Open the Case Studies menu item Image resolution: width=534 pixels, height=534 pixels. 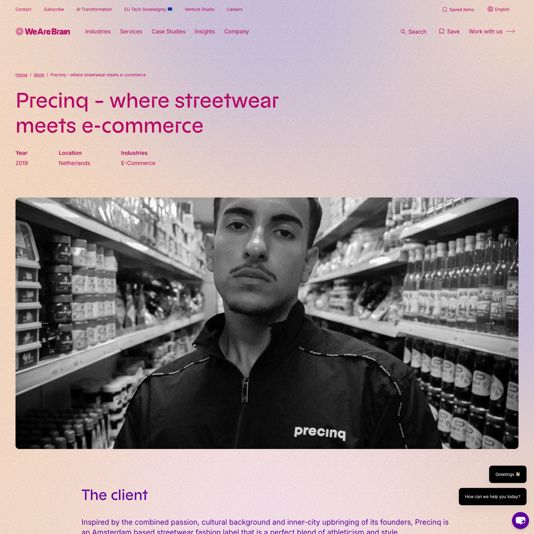point(169,31)
